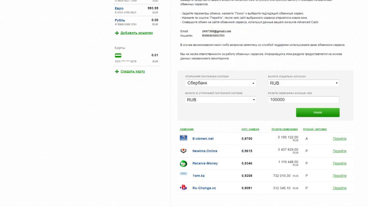Click the Резерв обменника input field with 100000

(x=303, y=100)
